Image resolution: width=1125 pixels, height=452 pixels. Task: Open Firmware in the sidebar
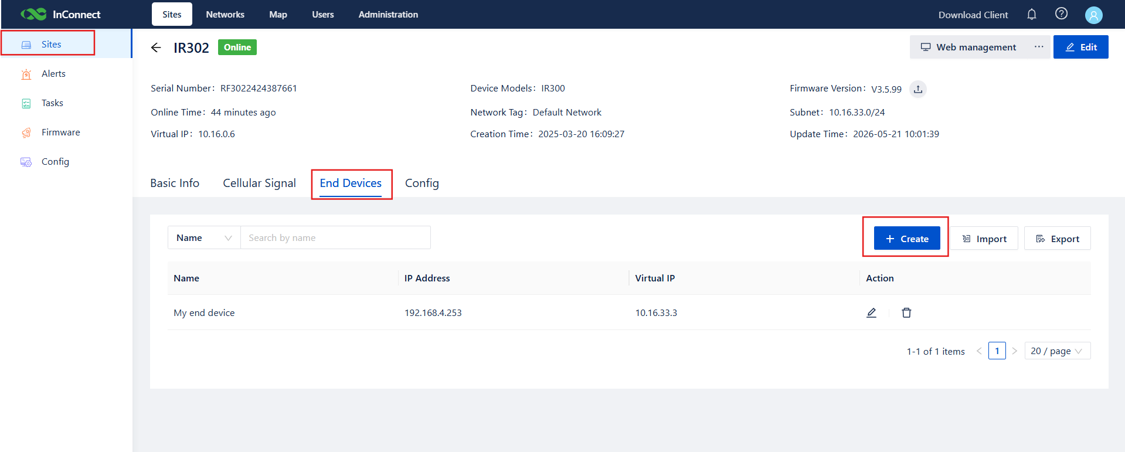coord(60,132)
